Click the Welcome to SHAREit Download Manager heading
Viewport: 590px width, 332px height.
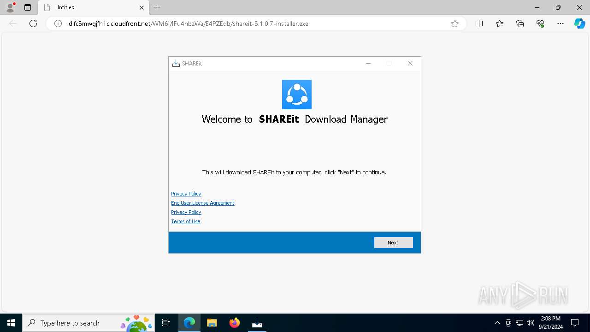(295, 119)
